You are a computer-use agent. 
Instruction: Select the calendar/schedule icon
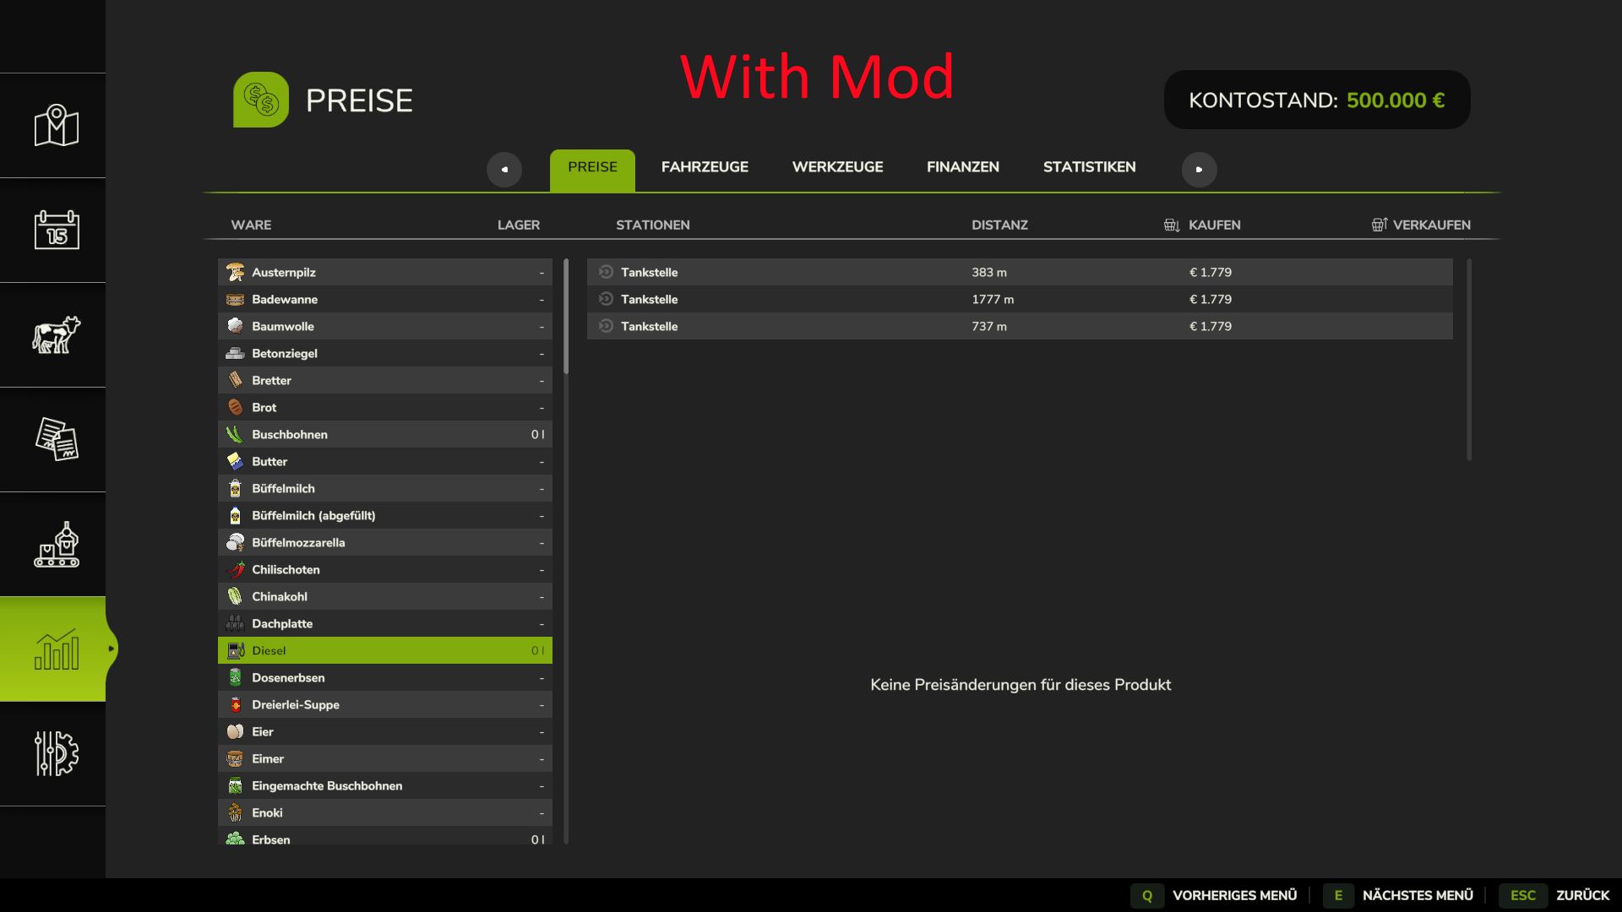[57, 228]
